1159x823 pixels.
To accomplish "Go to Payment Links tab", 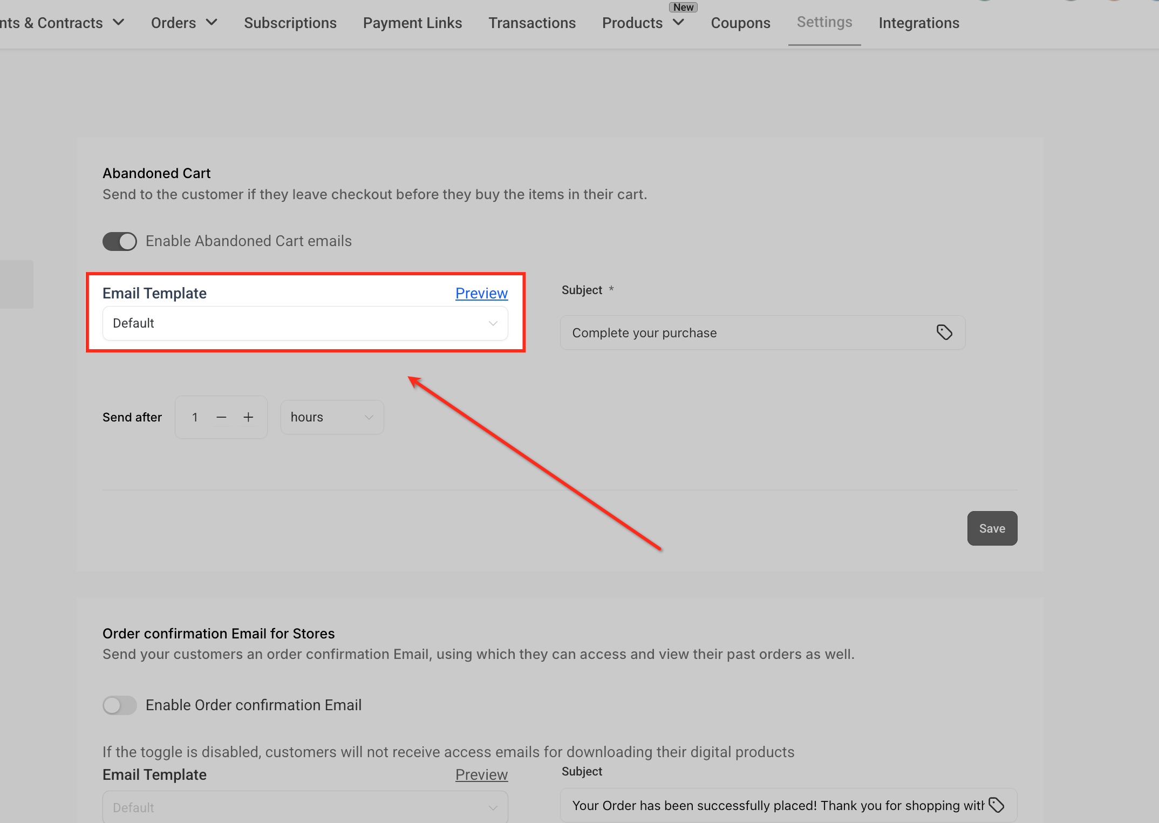I will click(412, 23).
